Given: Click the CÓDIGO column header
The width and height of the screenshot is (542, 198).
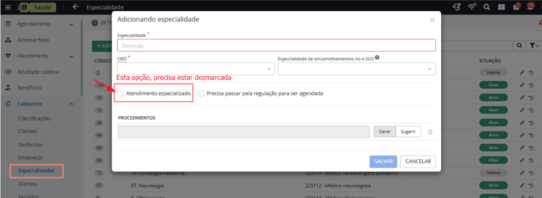Looking at the screenshot, I should (103, 61).
